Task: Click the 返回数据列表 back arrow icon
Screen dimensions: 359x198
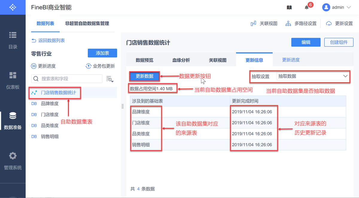Action: click(x=34, y=40)
